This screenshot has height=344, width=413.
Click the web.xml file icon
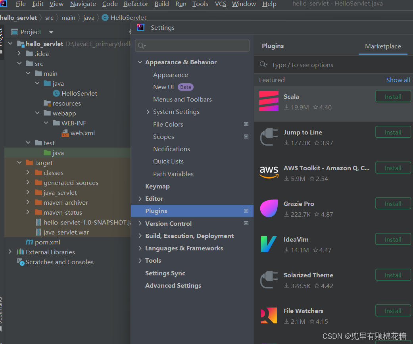(x=65, y=133)
